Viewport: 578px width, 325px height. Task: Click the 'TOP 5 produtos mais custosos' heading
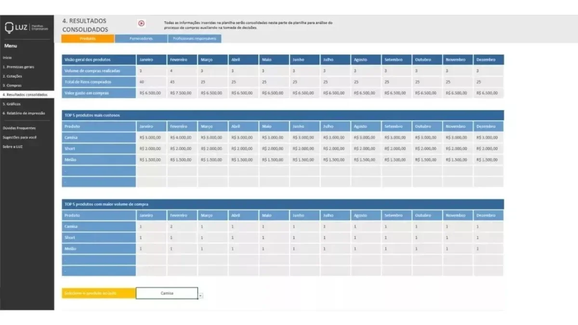tap(283, 115)
